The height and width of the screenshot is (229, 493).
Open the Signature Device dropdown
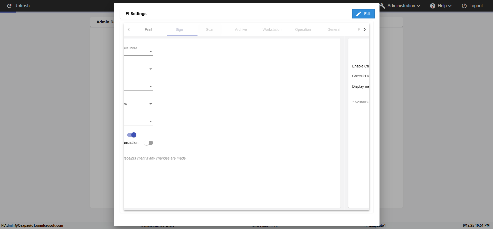139,52
